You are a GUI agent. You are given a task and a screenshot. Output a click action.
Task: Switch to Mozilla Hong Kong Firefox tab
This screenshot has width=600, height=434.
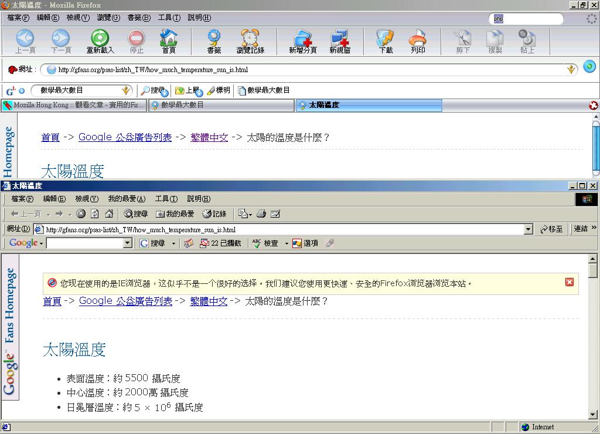(x=74, y=106)
